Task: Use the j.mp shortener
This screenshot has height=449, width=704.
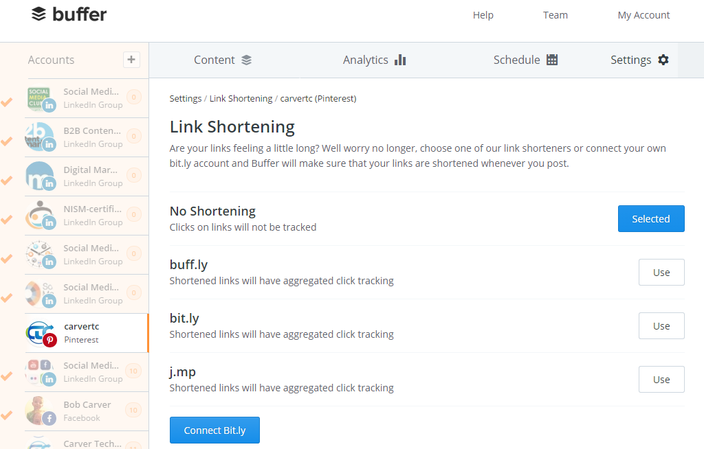Action: point(661,380)
